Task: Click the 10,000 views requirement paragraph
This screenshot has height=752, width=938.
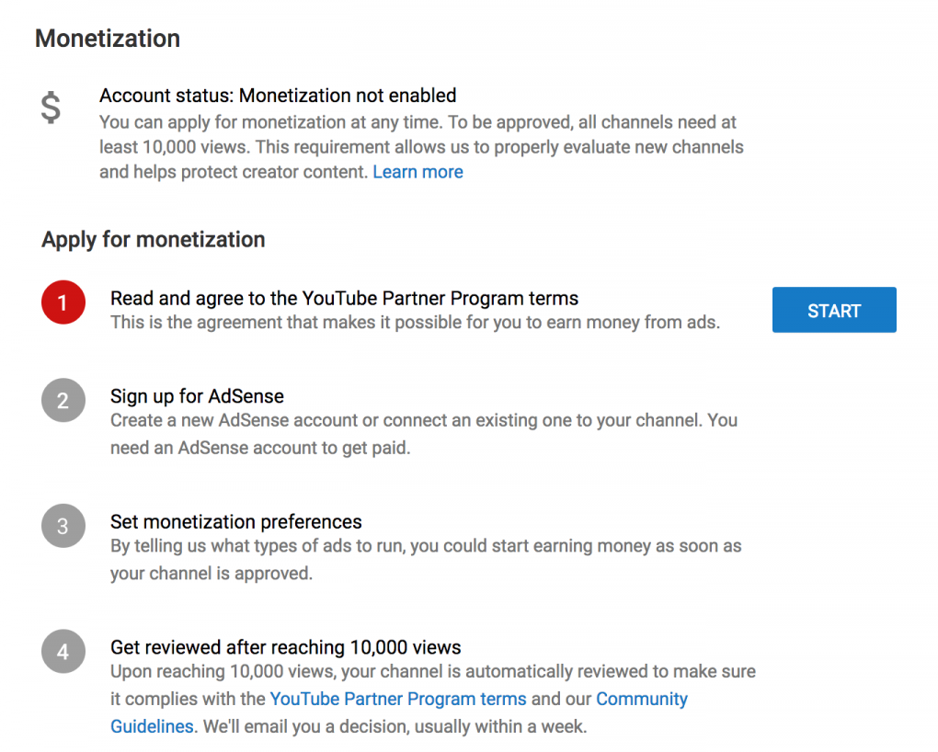Action: pos(421,147)
